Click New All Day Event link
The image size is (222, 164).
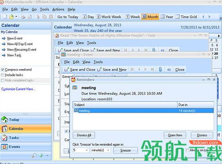[x=20, y=44]
